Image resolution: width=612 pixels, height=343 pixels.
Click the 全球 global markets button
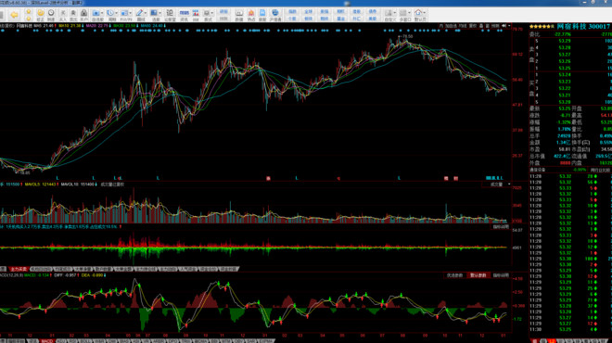point(309,12)
